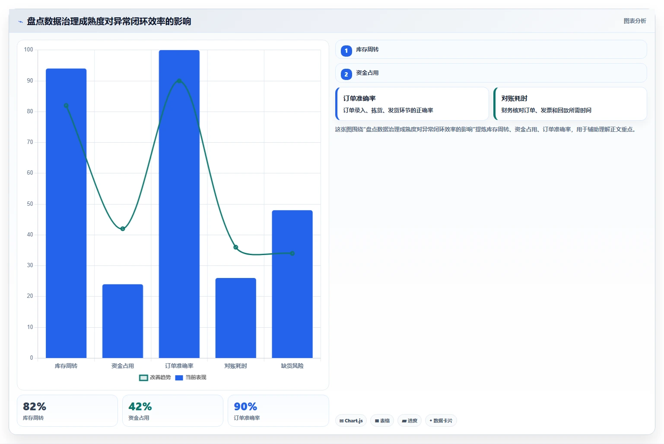Click the number 1 badge beside 库存周转

(346, 51)
